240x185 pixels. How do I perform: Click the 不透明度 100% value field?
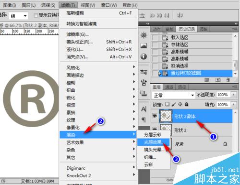click(x=224, y=95)
